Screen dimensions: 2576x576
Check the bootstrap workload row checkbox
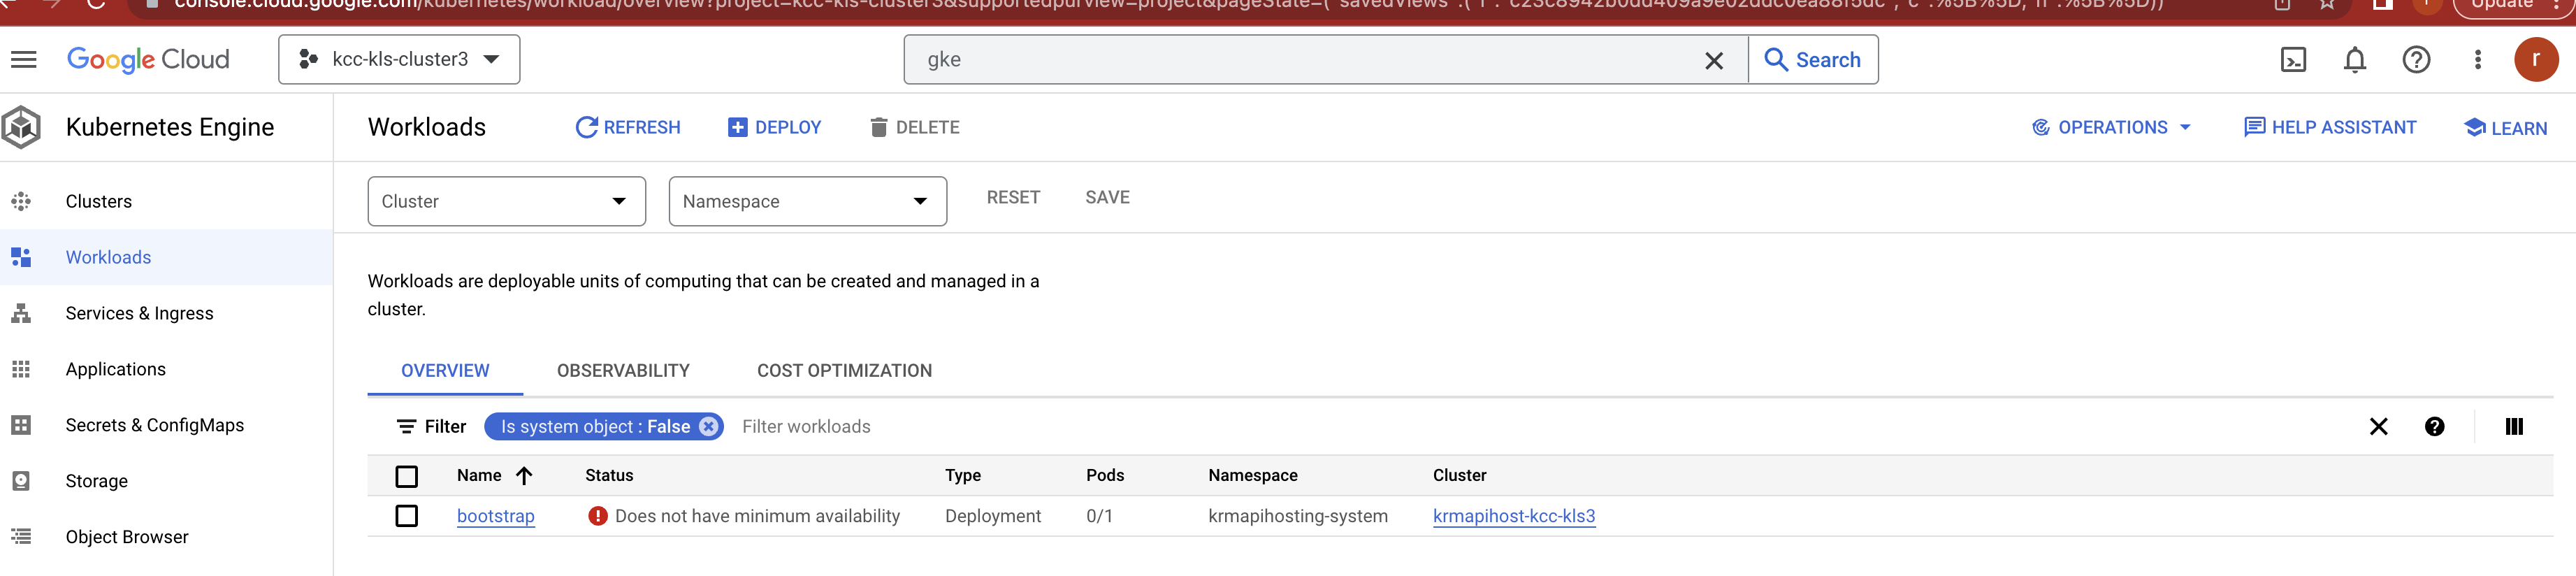click(406, 516)
